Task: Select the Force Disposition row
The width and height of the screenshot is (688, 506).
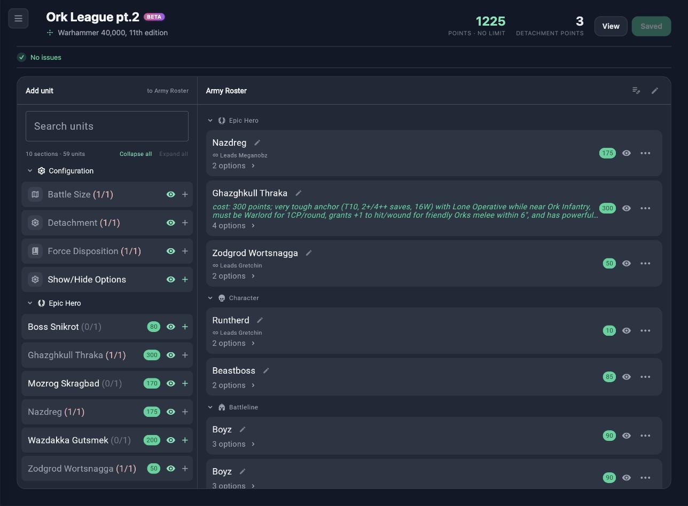Action: coord(107,251)
